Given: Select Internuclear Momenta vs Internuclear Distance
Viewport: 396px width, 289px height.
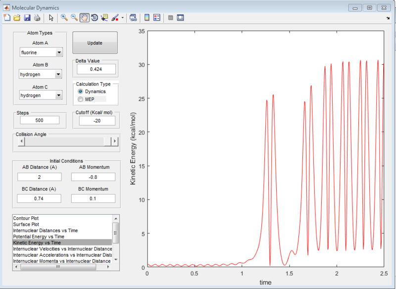Looking at the screenshot, I should tap(62, 261).
